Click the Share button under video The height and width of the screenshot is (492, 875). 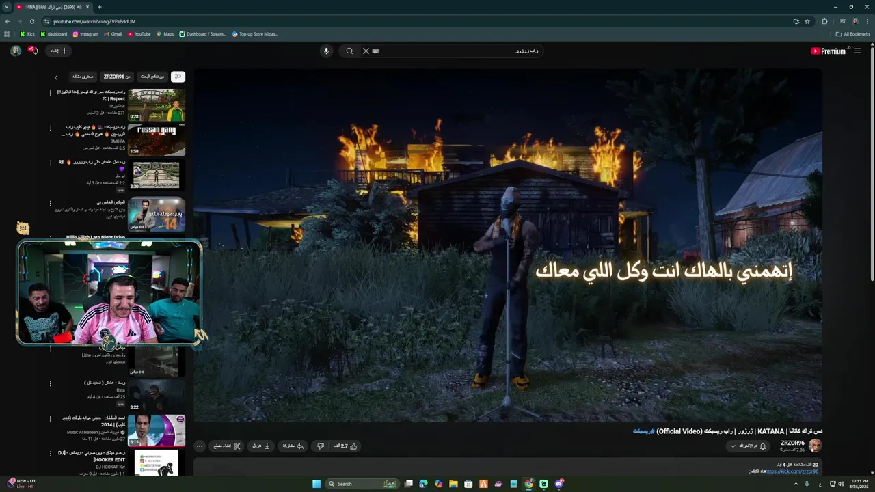tap(293, 446)
